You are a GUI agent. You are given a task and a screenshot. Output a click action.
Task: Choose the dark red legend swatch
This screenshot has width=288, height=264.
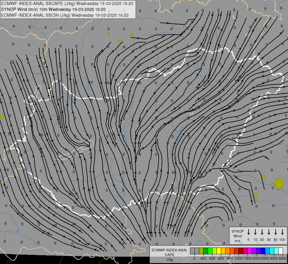pos(241,251)
